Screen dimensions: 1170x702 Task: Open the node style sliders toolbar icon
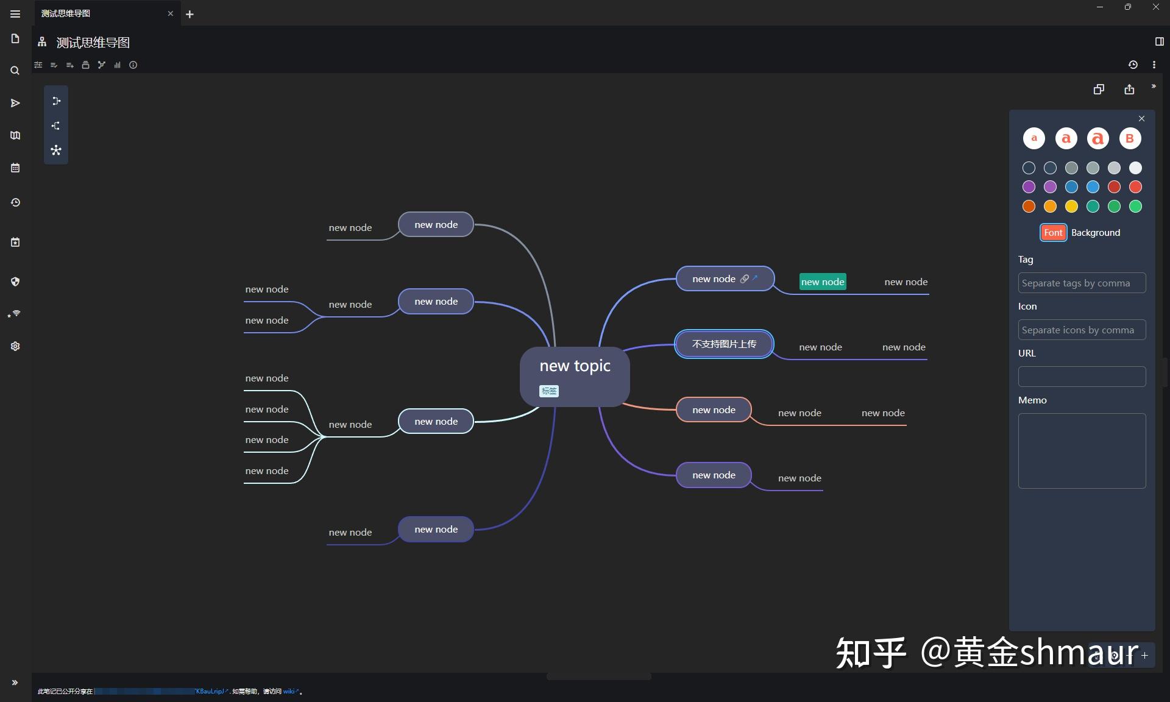point(38,65)
